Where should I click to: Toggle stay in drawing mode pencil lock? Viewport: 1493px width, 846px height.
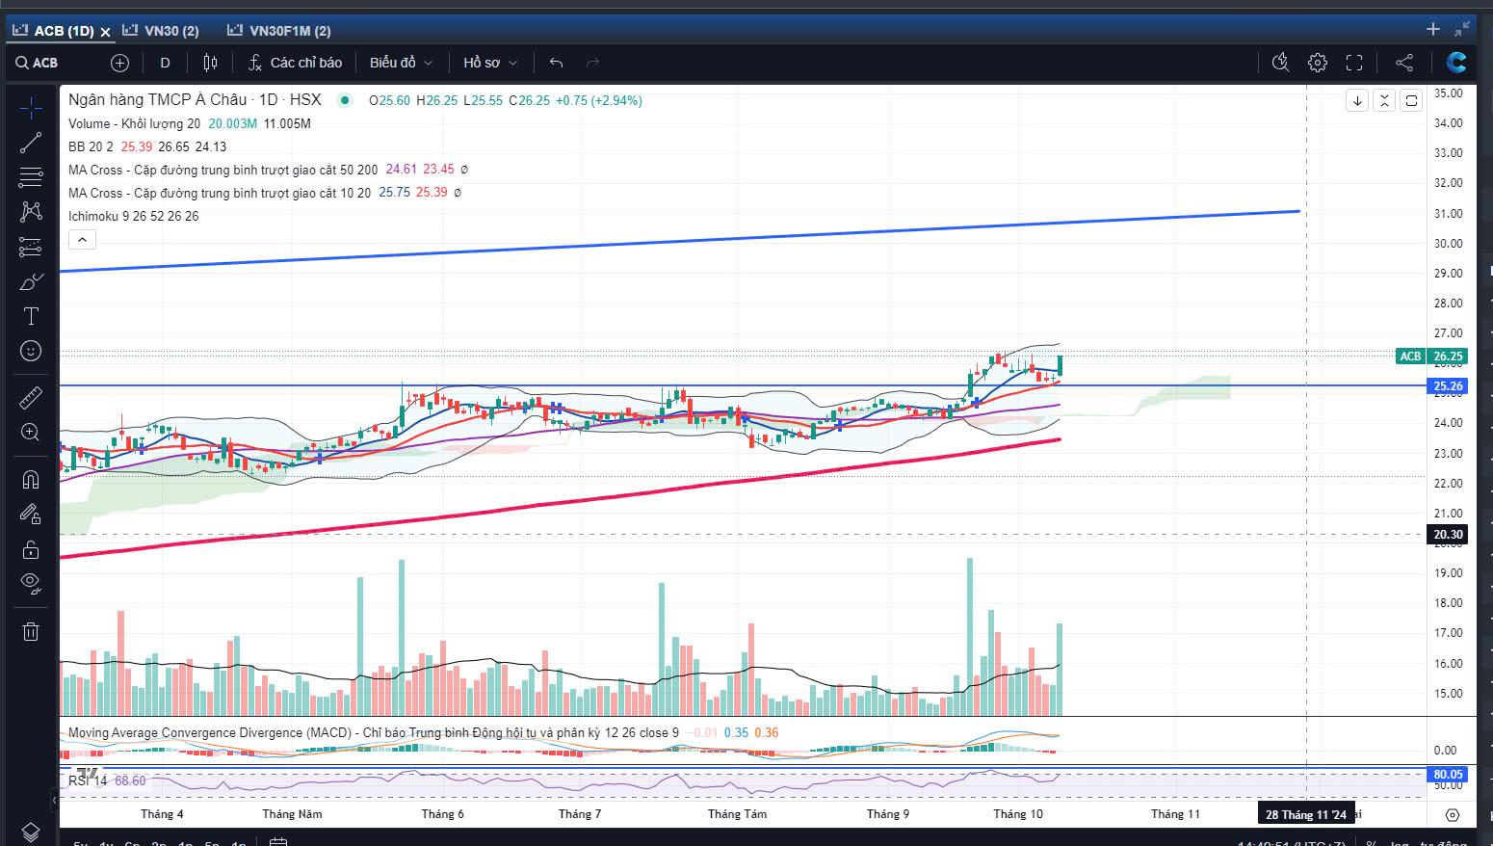click(31, 515)
